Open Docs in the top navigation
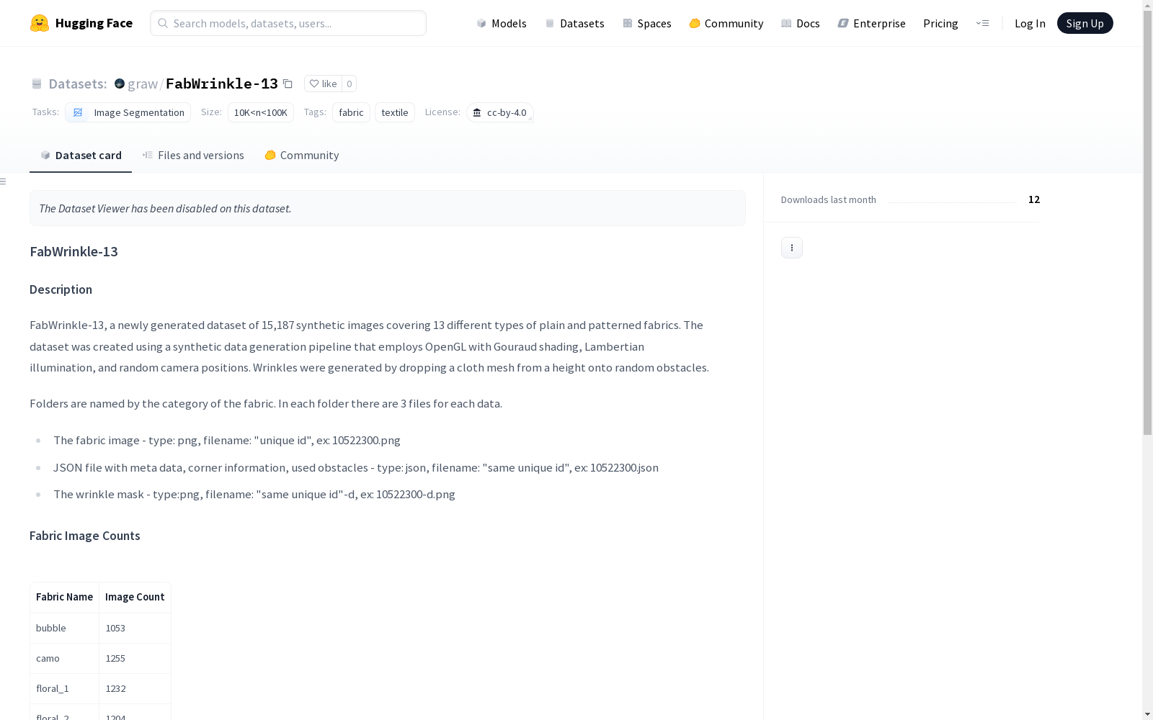 (x=801, y=23)
